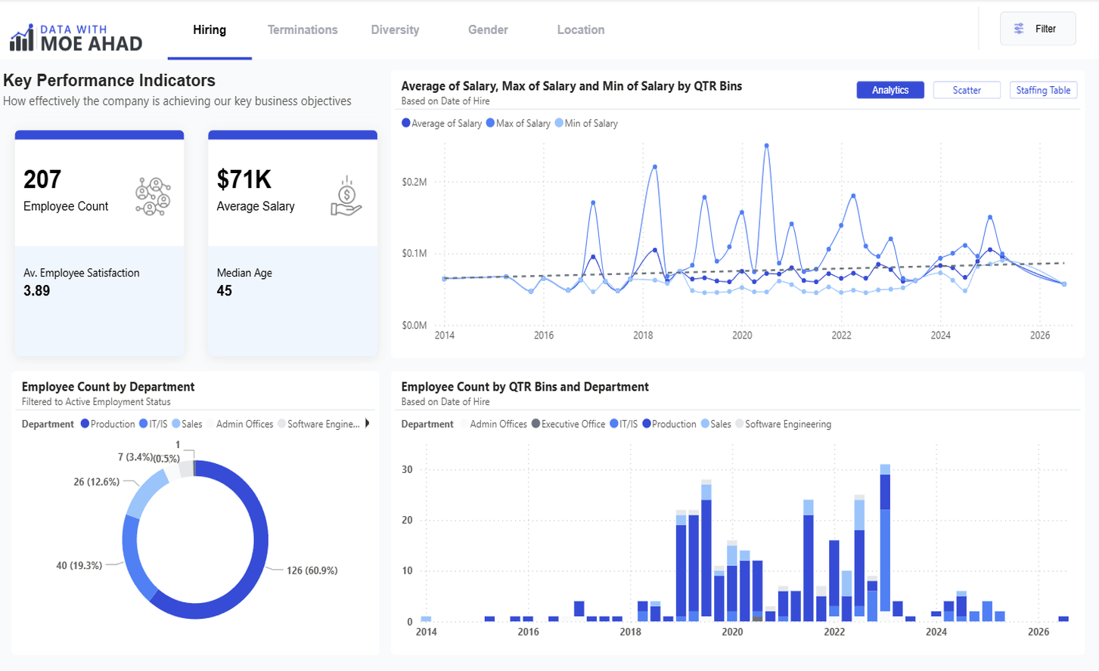Select the Analytics view button

(890, 90)
